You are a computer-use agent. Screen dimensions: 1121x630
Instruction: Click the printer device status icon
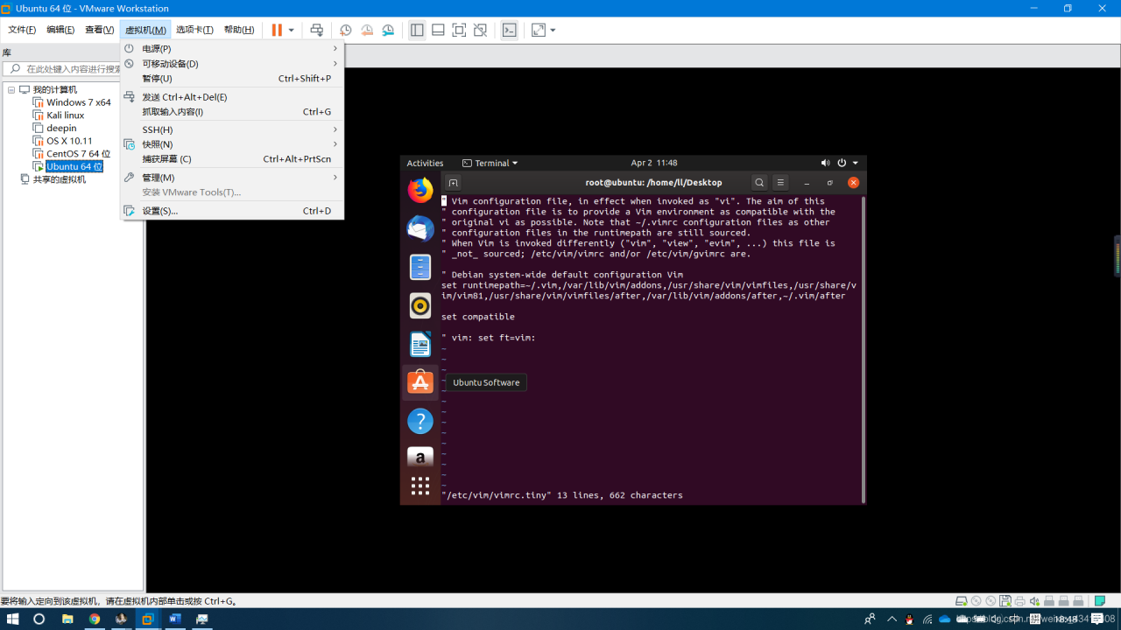pyautogui.click(x=1019, y=601)
